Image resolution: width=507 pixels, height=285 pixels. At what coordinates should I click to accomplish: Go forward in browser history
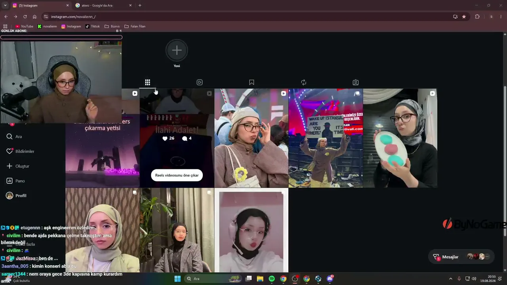coord(15,17)
